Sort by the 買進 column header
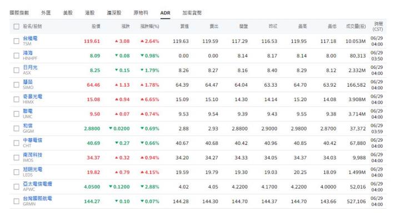400x216 pixels. click(184, 26)
